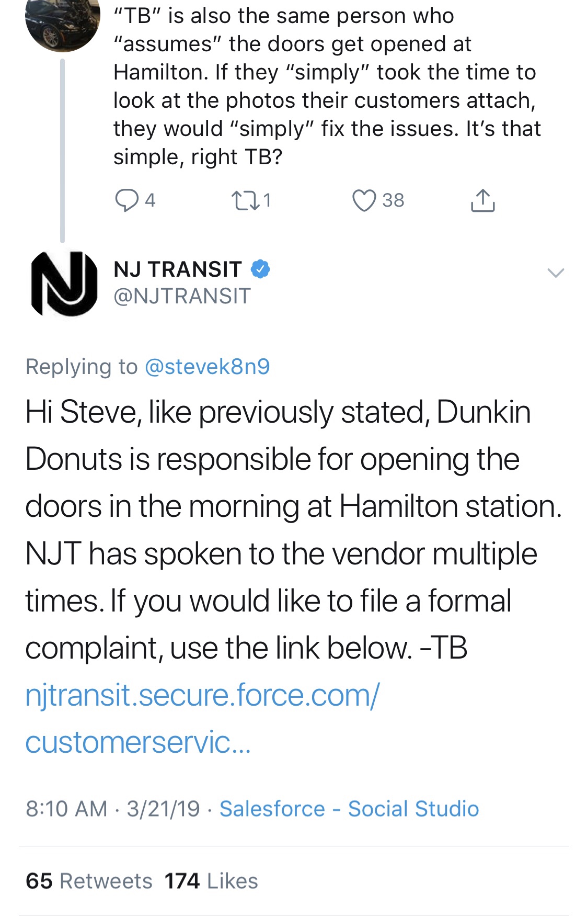Tap the 4 replies count
The image size is (587, 917).
point(150,200)
